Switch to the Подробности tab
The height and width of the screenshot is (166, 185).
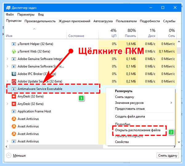150,21
